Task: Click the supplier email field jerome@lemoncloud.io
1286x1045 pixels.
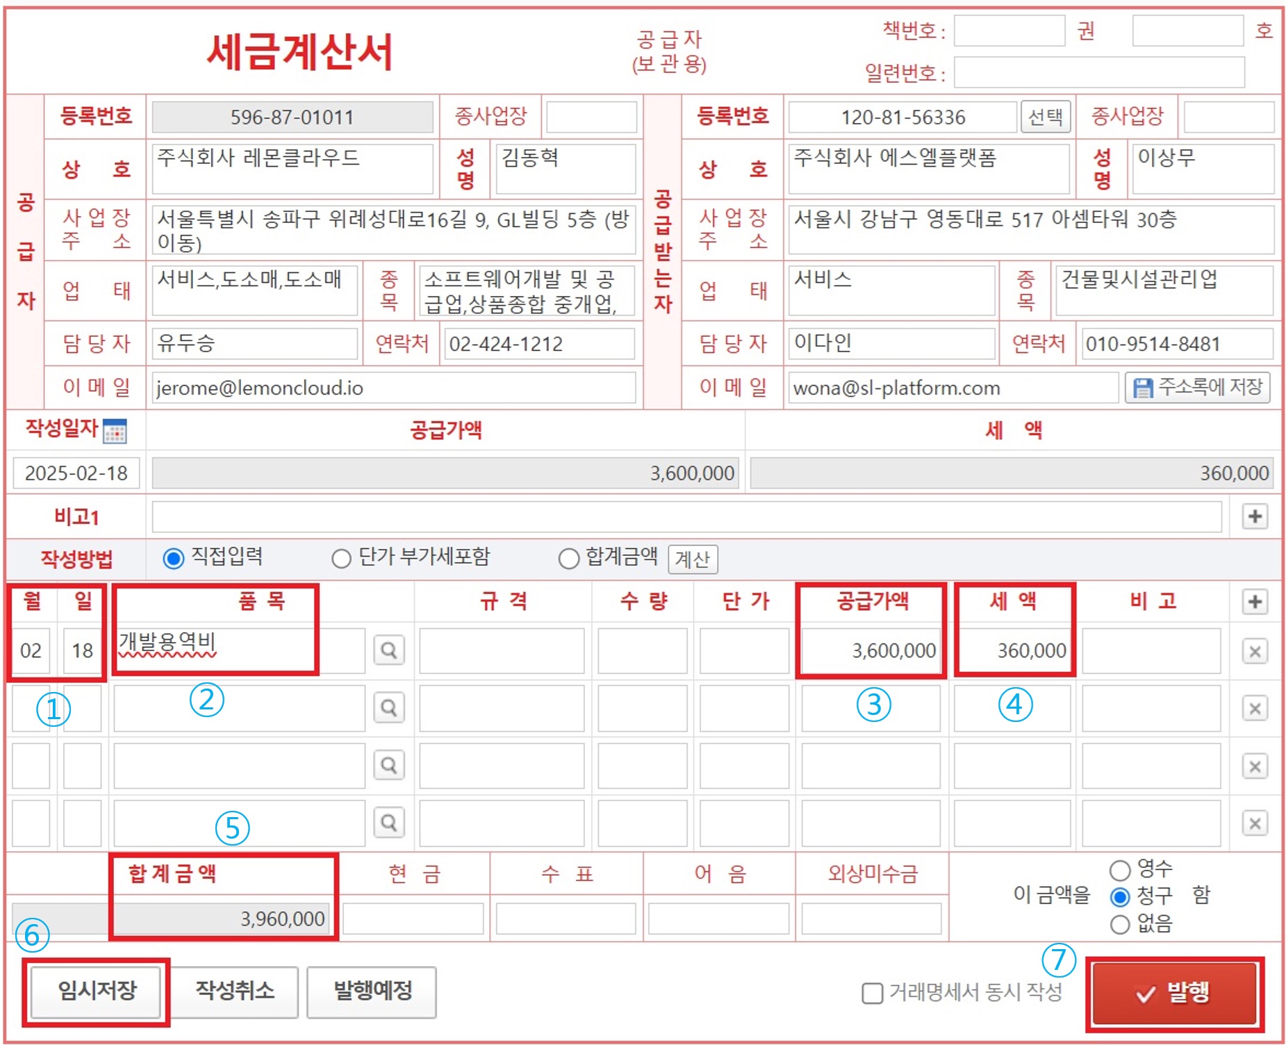Action: click(394, 388)
